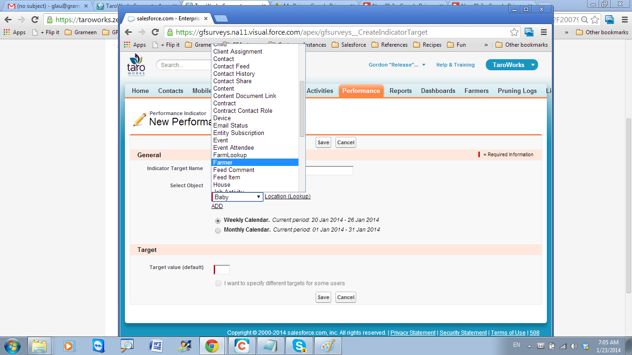Expand the TaroWorks app menu

512,65
